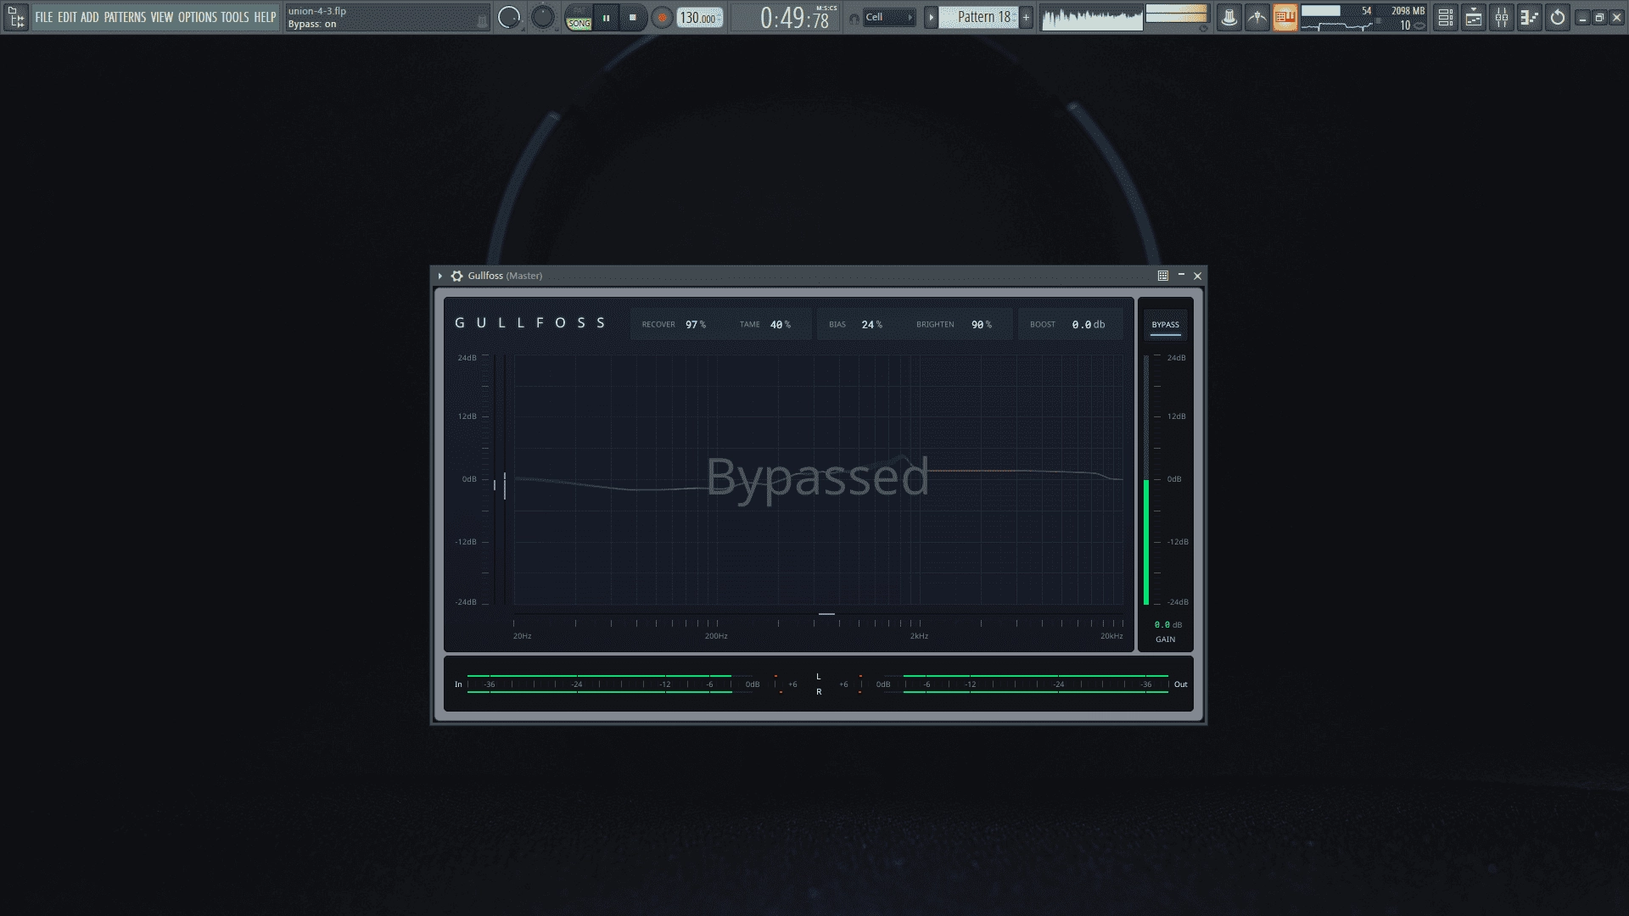
Task: Adjust the RECOVER 97% value
Action: [x=696, y=325]
